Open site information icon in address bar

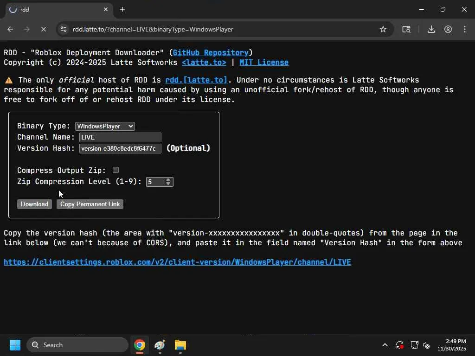pyautogui.click(x=64, y=29)
